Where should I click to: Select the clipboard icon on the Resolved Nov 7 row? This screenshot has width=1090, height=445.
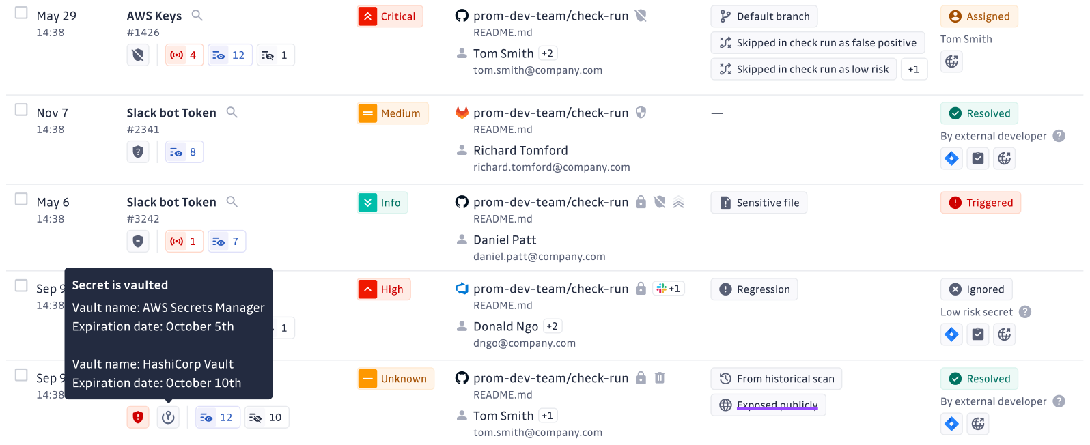tap(977, 158)
